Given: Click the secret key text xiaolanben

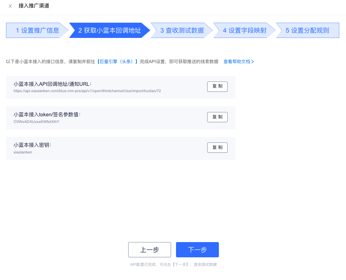Looking at the screenshot, I should pos(23,152).
